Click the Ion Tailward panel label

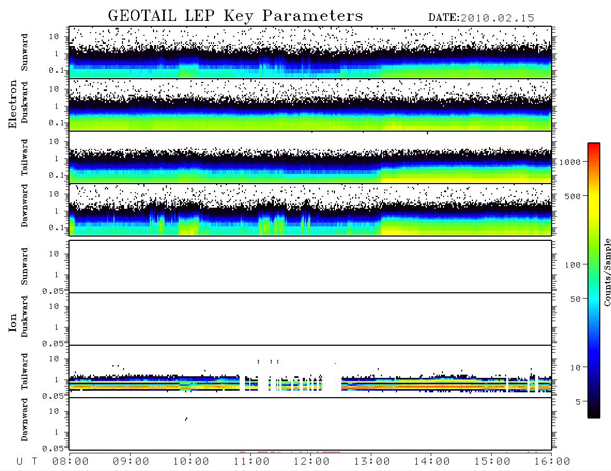[25, 371]
